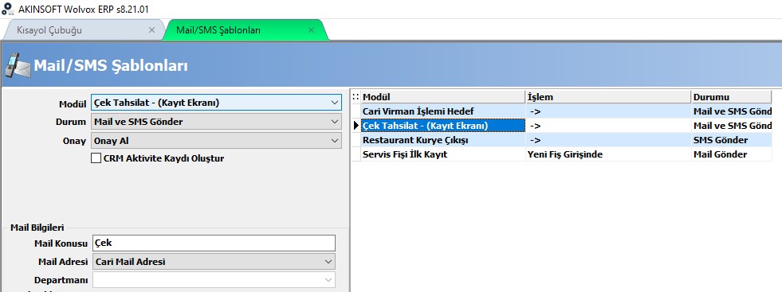
Task: Click the İşlem cell of Cari Virman row
Action: 608,111
